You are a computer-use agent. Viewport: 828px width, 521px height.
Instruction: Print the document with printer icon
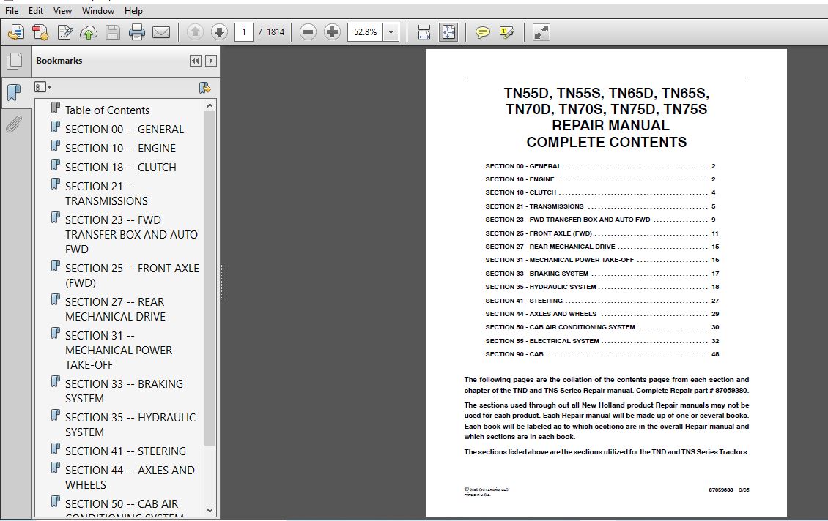(137, 32)
